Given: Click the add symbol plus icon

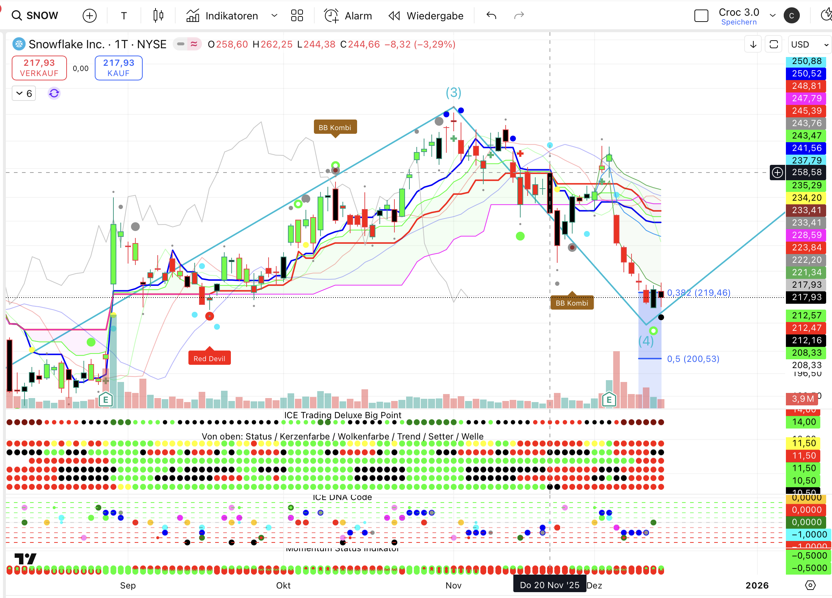Looking at the screenshot, I should click(90, 16).
